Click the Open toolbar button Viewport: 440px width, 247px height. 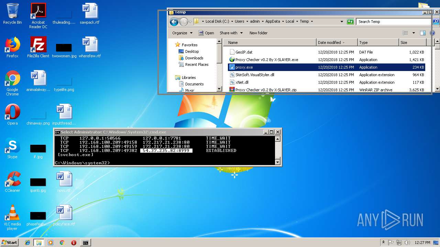(x=206, y=33)
